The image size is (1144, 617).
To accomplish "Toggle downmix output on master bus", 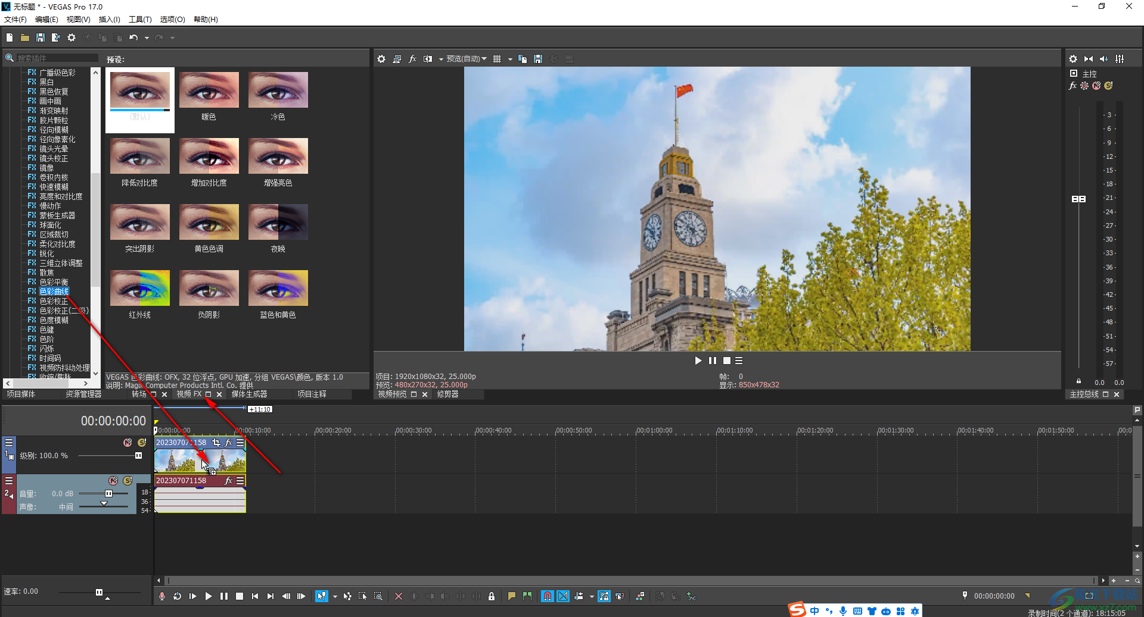I will [x=1089, y=59].
